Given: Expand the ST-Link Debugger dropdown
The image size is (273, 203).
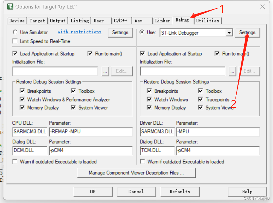Looking at the screenshot, I should pyautogui.click(x=229, y=33).
